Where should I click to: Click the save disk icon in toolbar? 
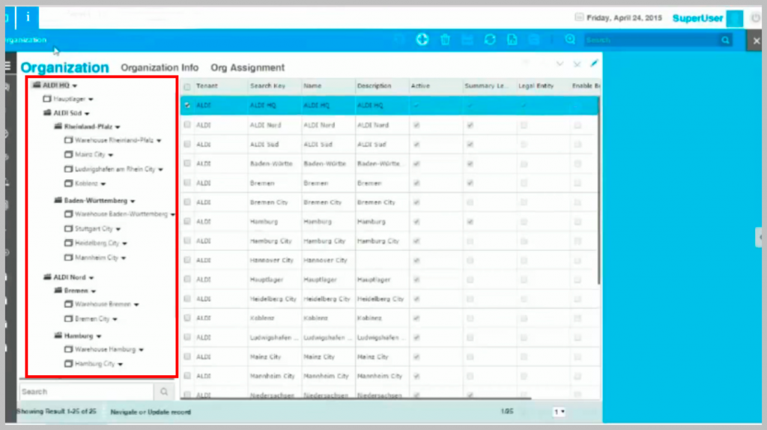[x=467, y=40]
